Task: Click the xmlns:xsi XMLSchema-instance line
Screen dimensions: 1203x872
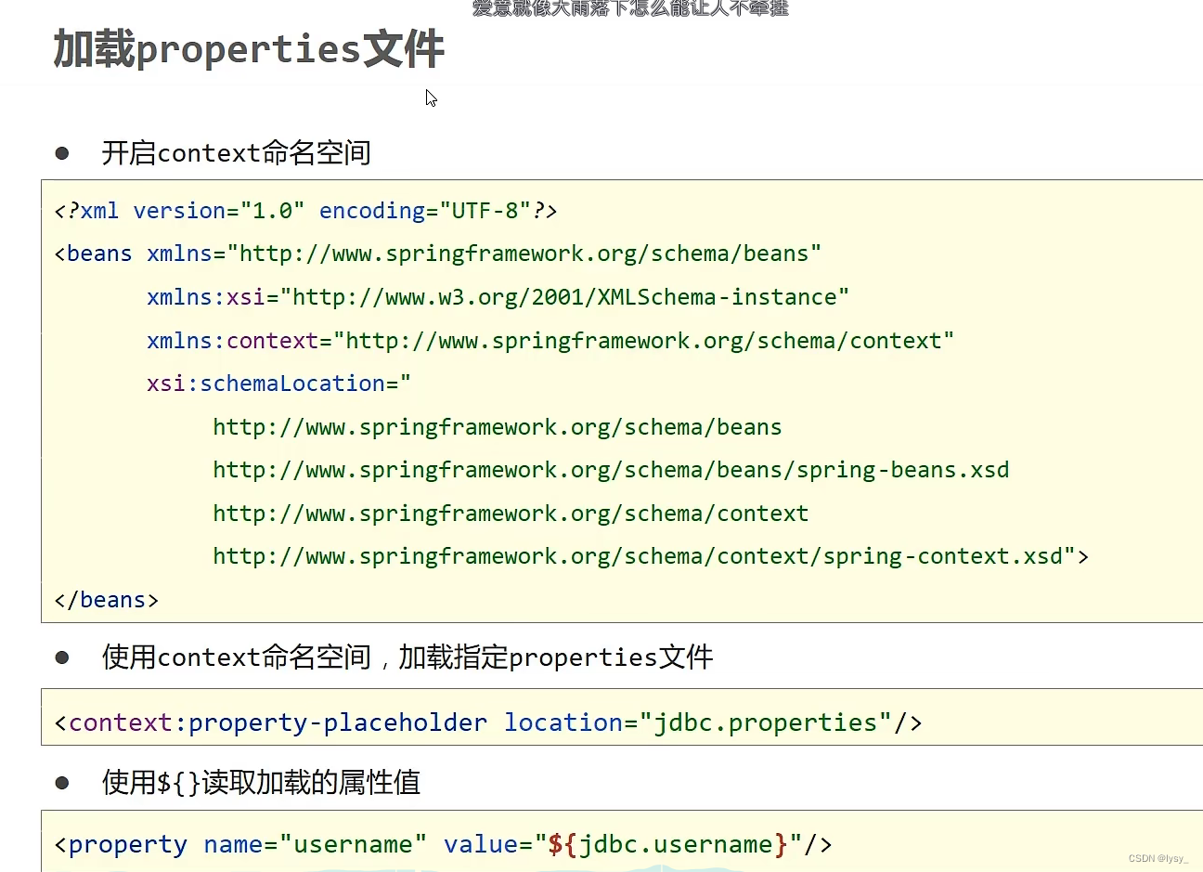Action: coord(498,298)
